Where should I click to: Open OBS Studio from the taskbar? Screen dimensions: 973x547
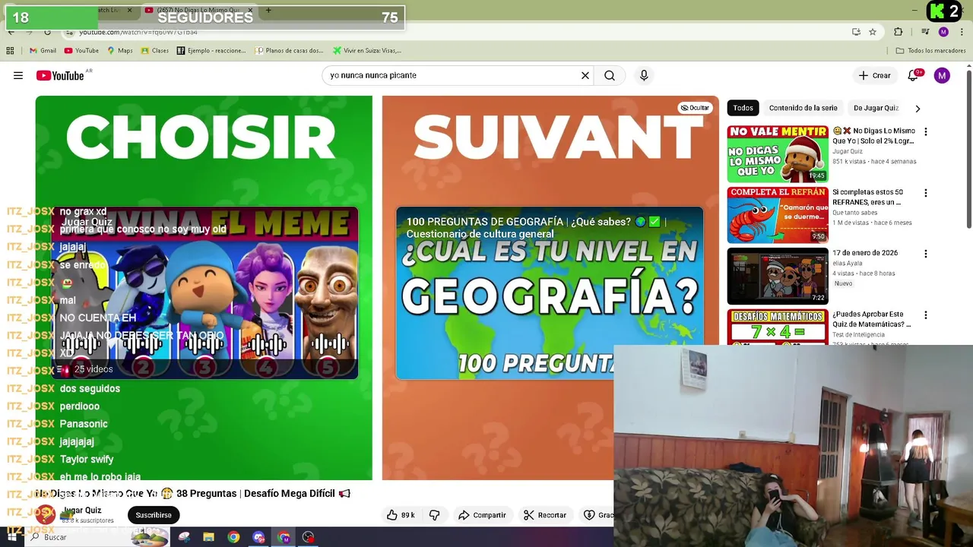click(x=308, y=537)
